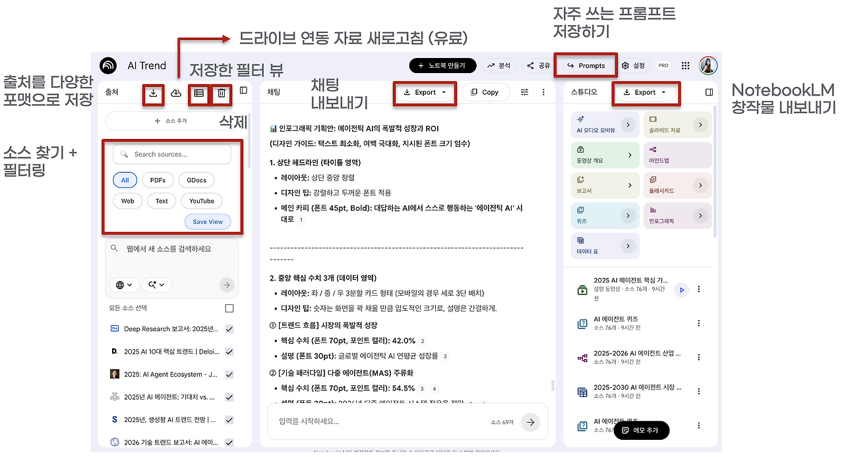Uncheck 2025: AI Agent Ecosystem source

point(229,374)
